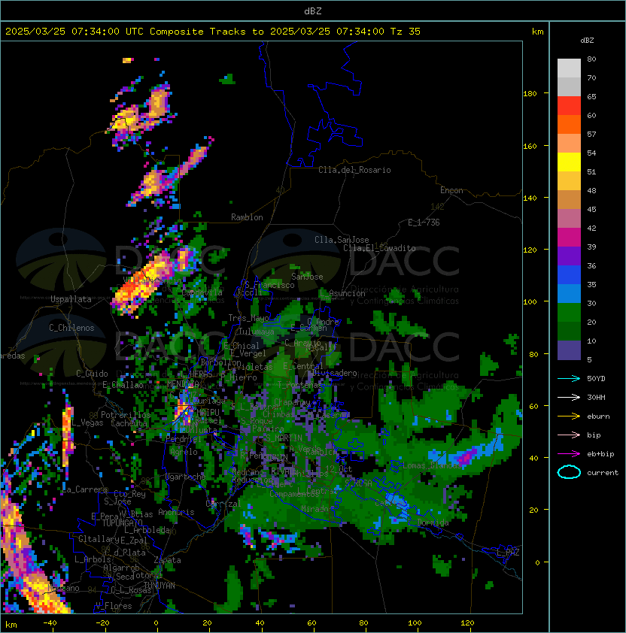Click the cyan ellipse marked current
Image resolution: width=626 pixels, height=633 pixels.
click(x=569, y=472)
